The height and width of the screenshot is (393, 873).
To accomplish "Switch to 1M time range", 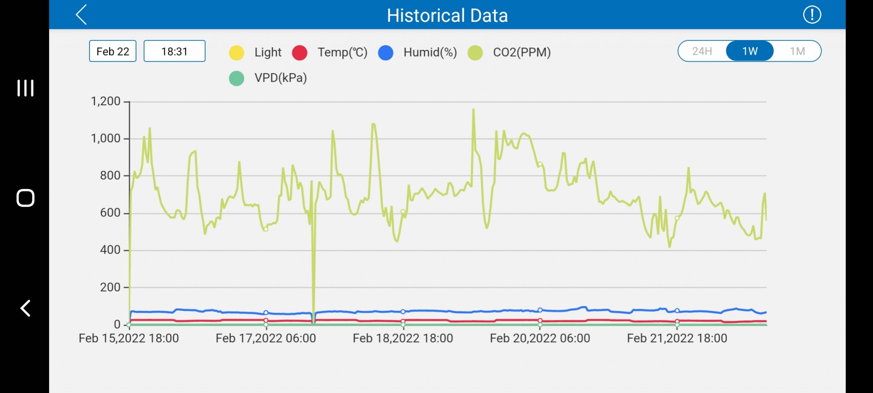I will coord(797,51).
